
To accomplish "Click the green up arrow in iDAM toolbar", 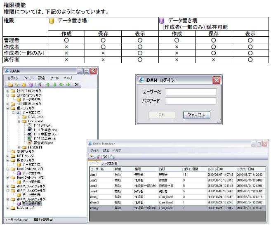I will (x=48, y=85).
